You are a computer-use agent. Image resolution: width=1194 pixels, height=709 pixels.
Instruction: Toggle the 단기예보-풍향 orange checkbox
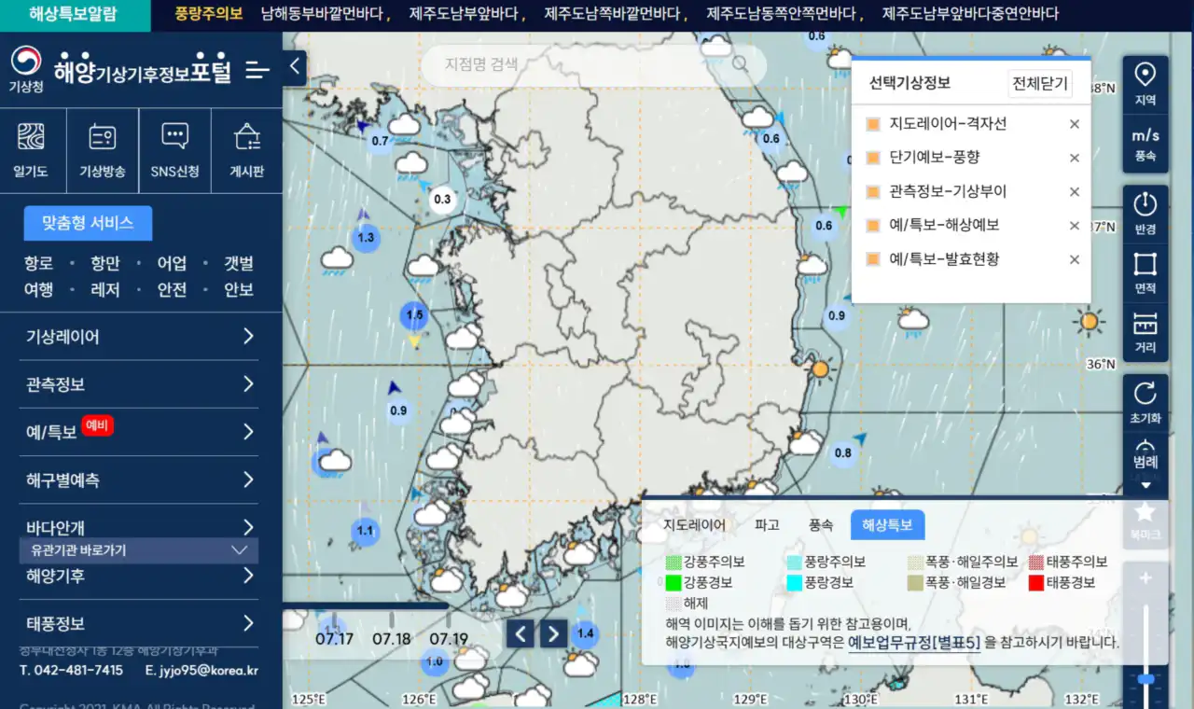click(x=873, y=158)
